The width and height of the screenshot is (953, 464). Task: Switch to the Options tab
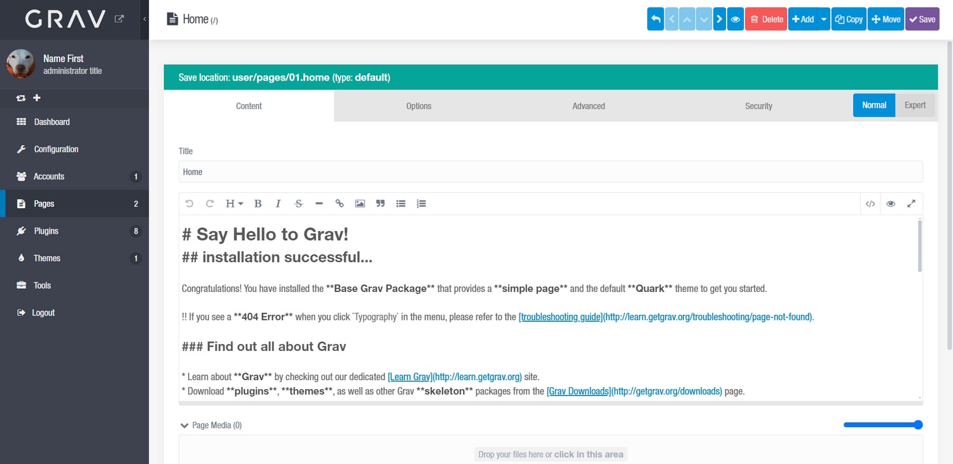[419, 106]
